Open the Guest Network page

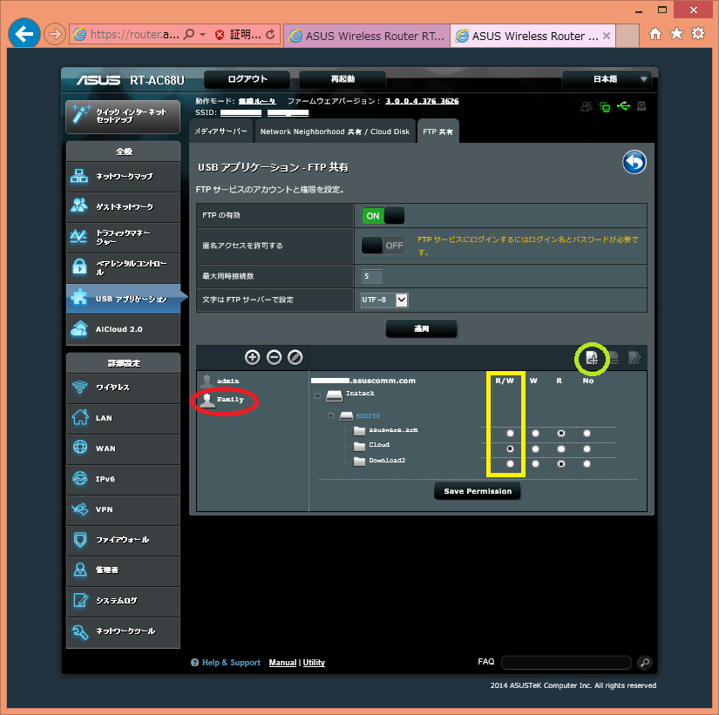click(123, 206)
